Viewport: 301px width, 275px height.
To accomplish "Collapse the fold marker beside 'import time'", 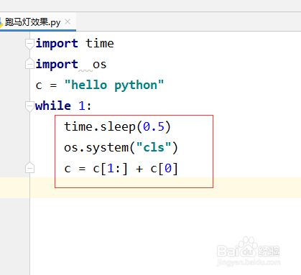I will tap(29, 44).
